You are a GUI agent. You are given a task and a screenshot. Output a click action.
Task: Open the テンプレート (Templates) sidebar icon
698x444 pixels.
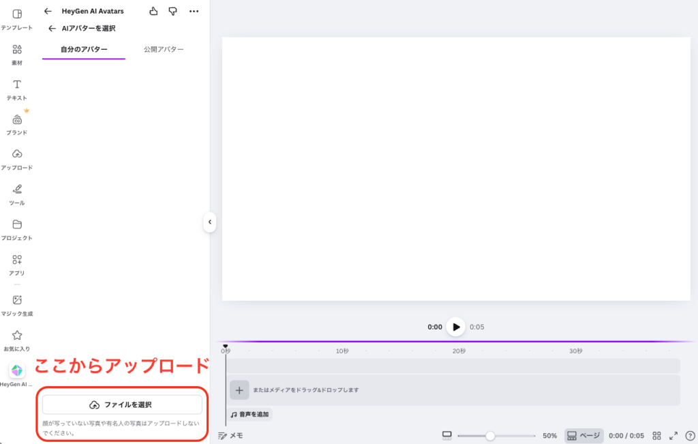pyautogui.click(x=17, y=14)
